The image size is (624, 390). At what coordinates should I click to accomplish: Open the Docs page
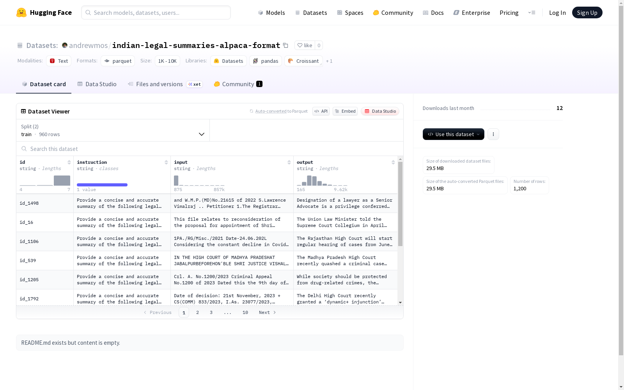tap(433, 12)
